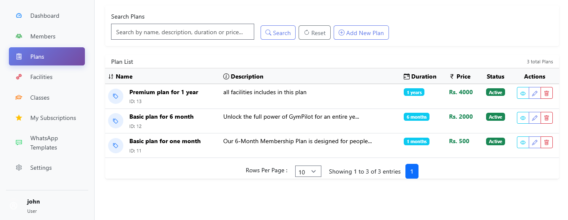The height and width of the screenshot is (220, 568).
Task: Go to the Dashboard page
Action: [x=47, y=16]
